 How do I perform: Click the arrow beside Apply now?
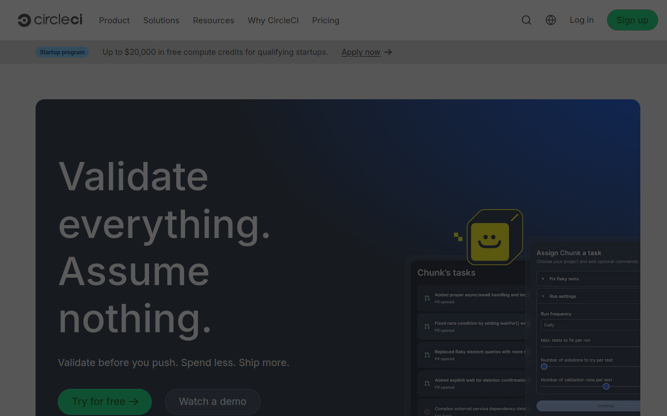click(389, 52)
